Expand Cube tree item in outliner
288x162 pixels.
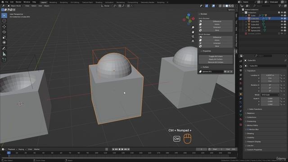pos(246,16)
